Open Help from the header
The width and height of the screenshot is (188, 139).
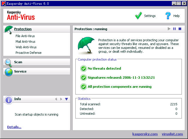tap(176, 16)
